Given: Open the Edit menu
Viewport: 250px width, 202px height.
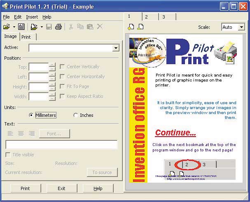Looking at the screenshot, I should pyautogui.click(x=18, y=17).
